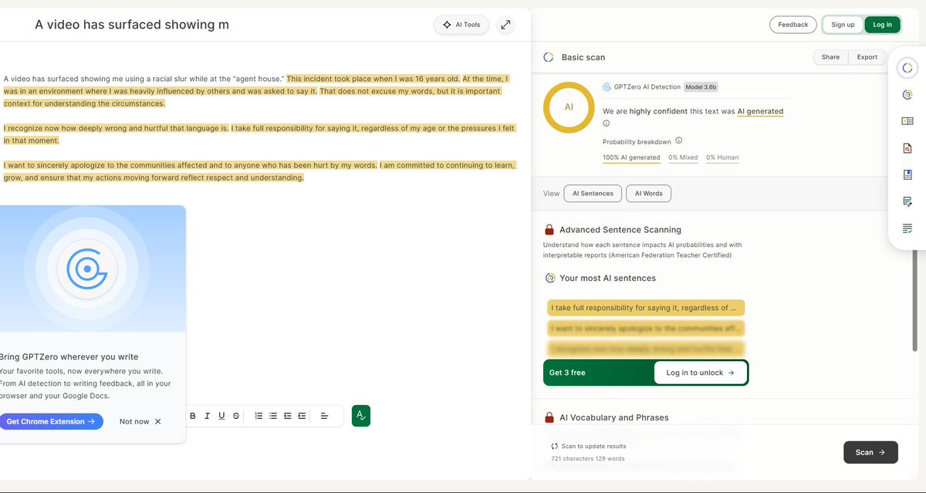Image resolution: width=926 pixels, height=493 pixels.
Task: Switch view to AI Words
Action: [648, 194]
